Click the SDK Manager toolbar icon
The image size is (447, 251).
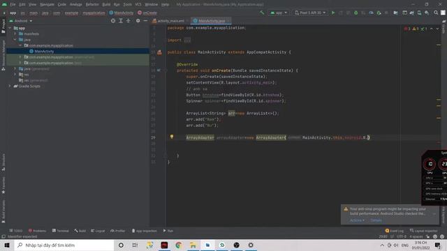tap(427, 13)
